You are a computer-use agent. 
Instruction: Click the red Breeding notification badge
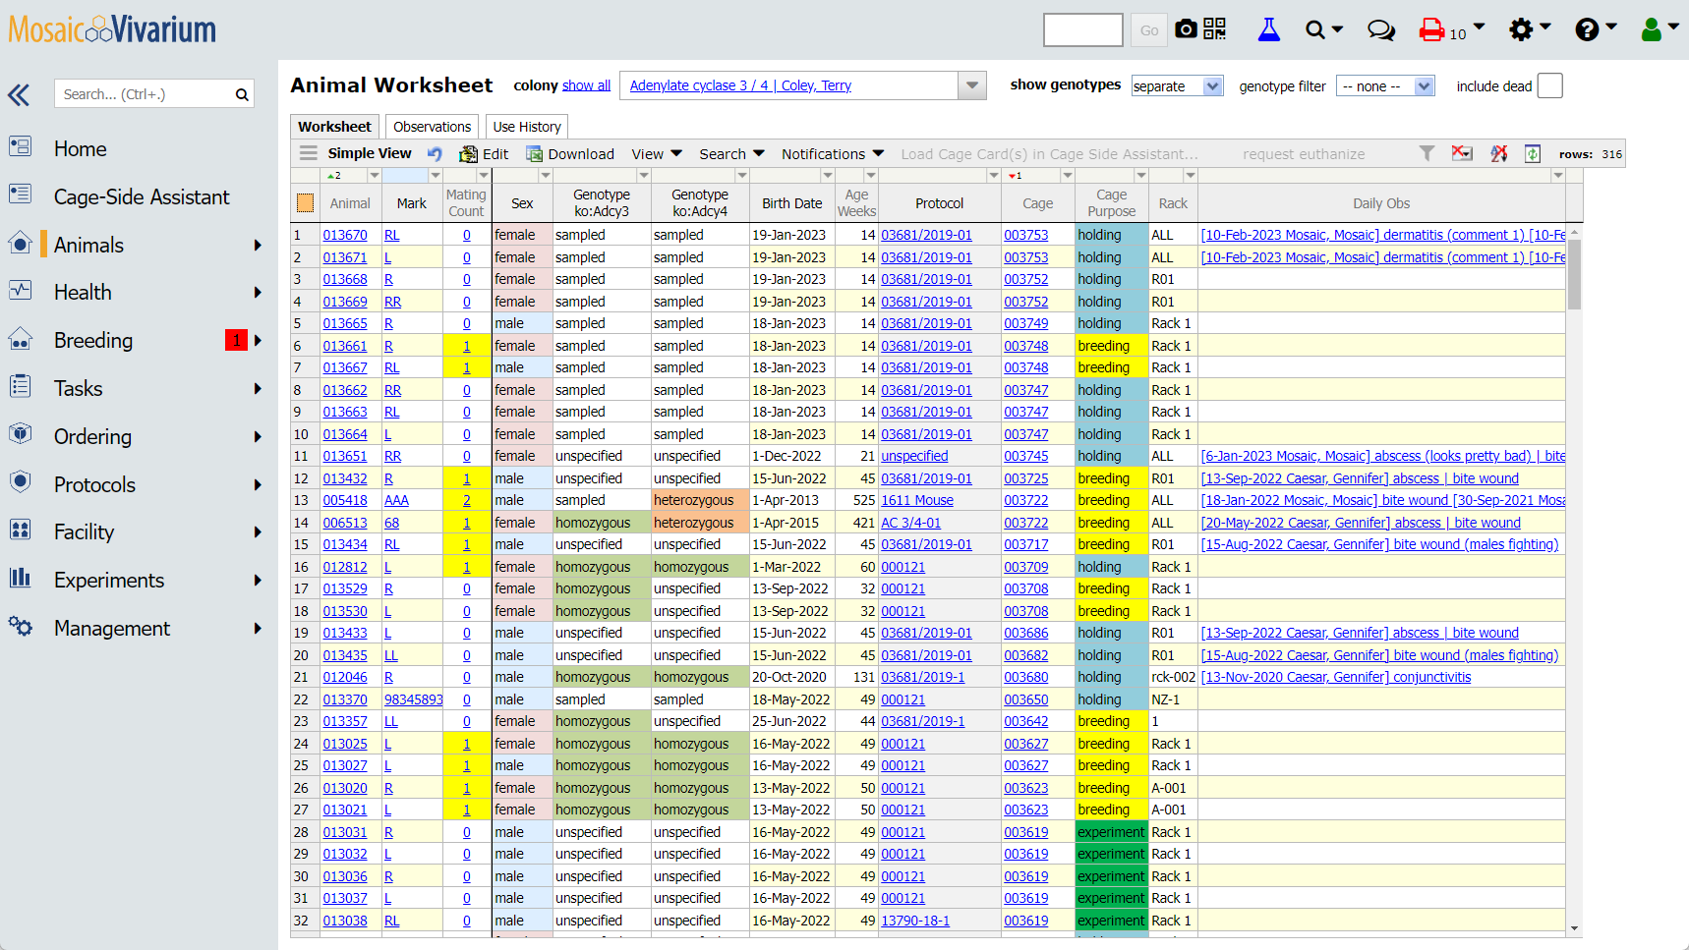click(236, 340)
